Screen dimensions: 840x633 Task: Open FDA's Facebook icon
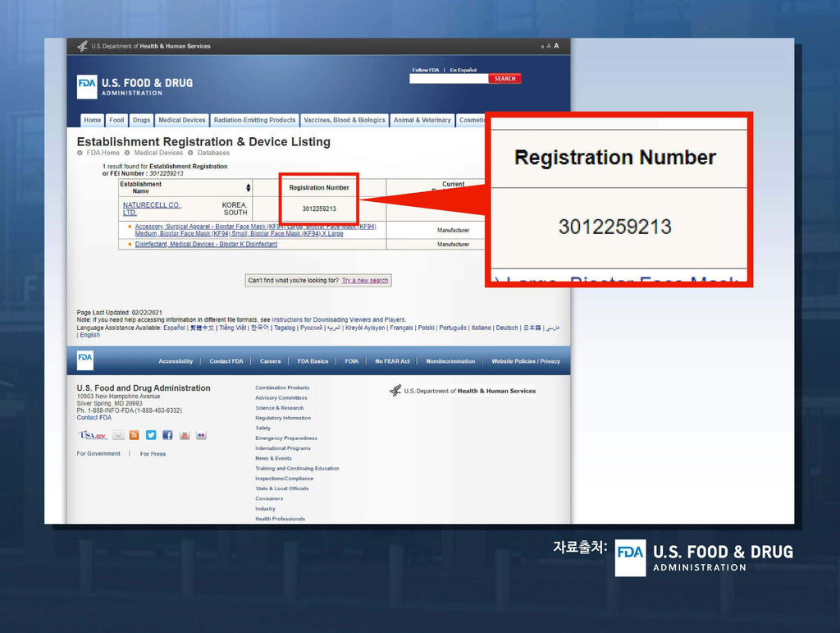[167, 435]
